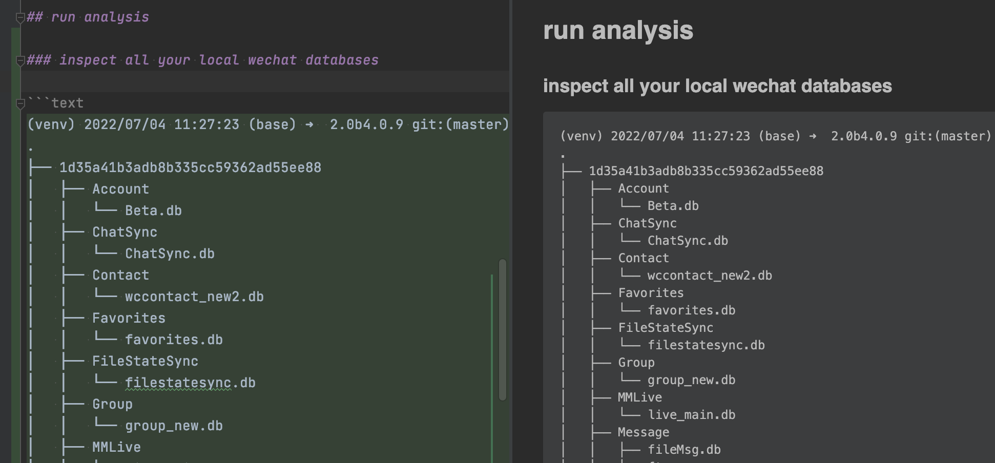Click 'Beta.db' in the editor pane

pyautogui.click(x=153, y=211)
